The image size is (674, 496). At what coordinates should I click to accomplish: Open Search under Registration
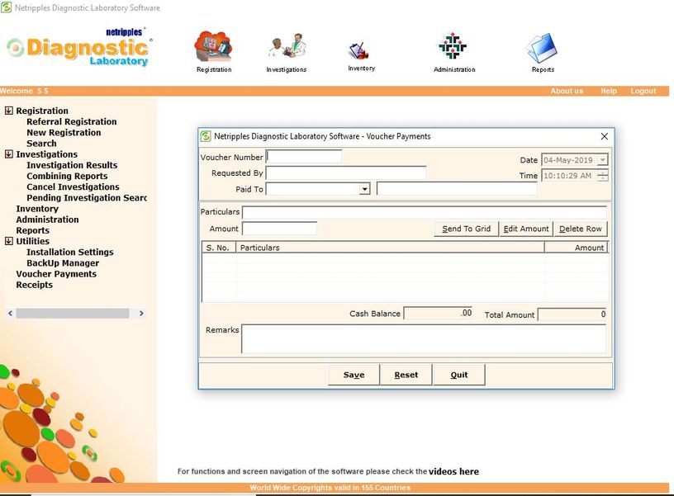click(x=41, y=144)
